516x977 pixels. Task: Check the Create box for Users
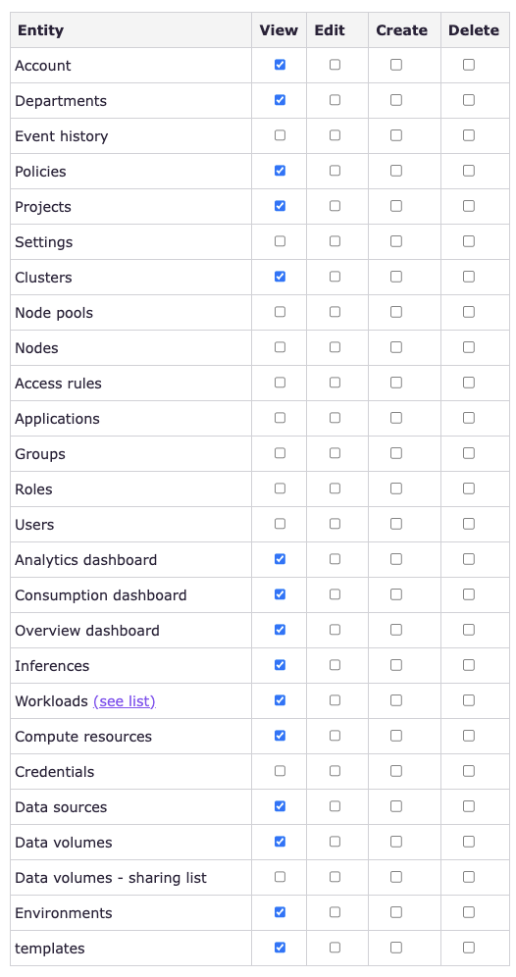[x=396, y=524]
